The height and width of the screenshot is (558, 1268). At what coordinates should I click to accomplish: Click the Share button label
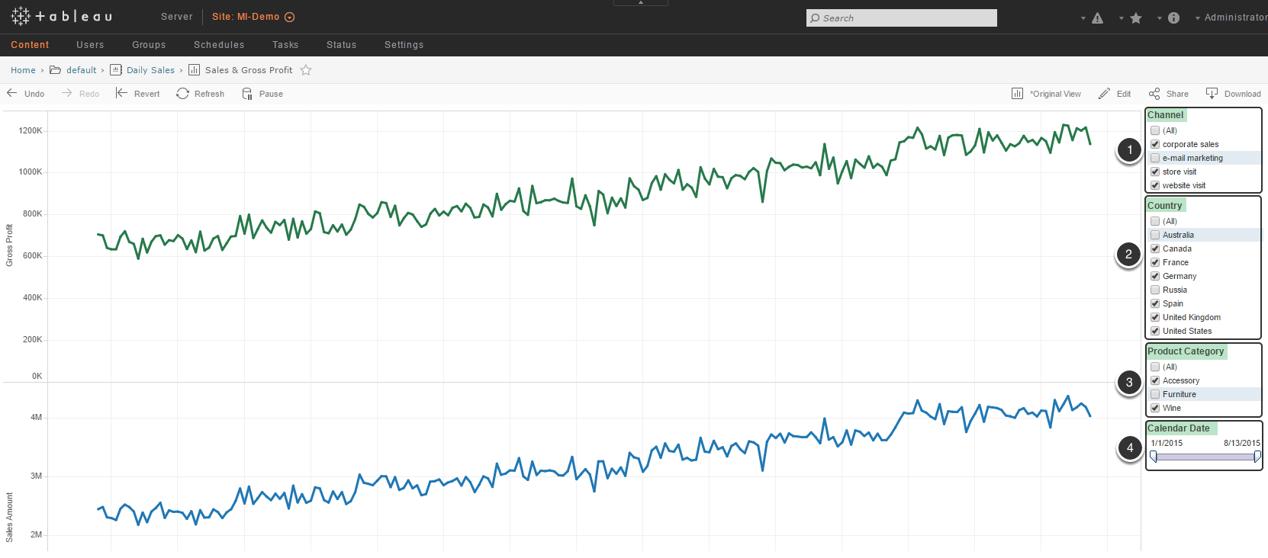(x=1177, y=94)
